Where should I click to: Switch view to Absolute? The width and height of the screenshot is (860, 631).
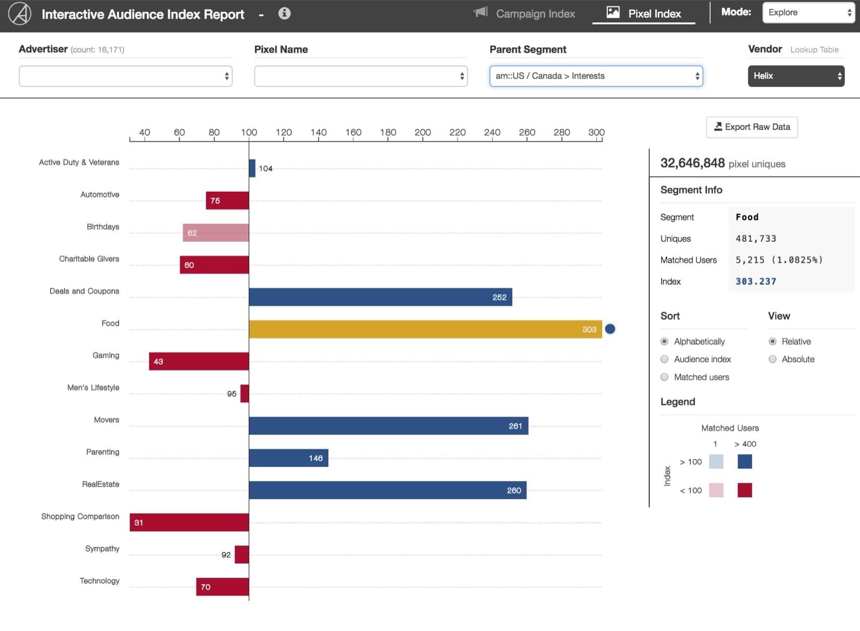(772, 359)
